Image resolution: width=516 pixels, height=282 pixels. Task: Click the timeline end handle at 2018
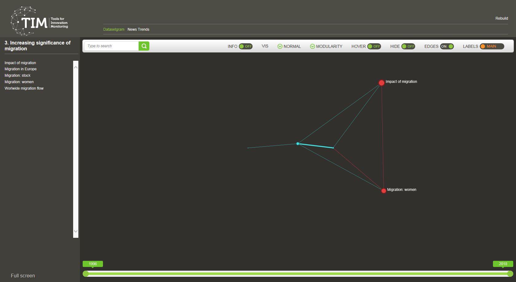[510, 274]
